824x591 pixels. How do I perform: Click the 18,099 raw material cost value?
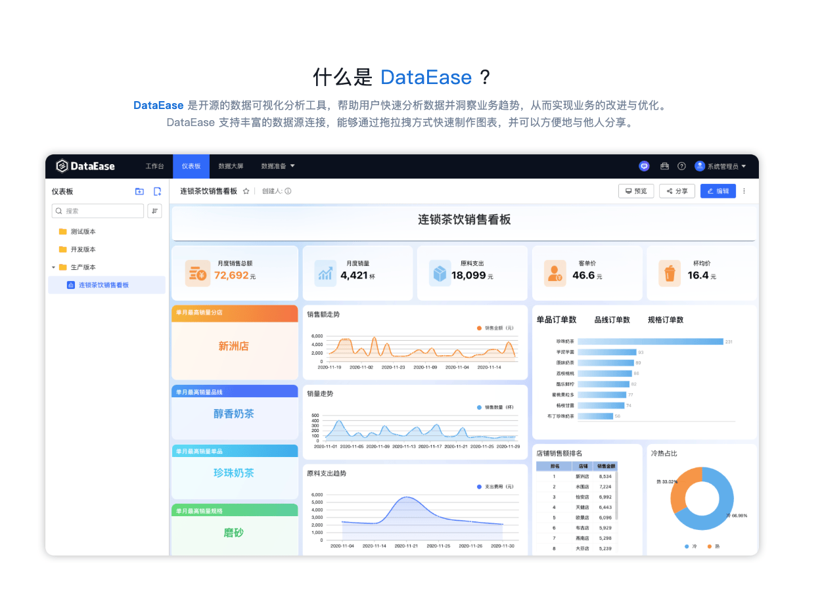468,275
